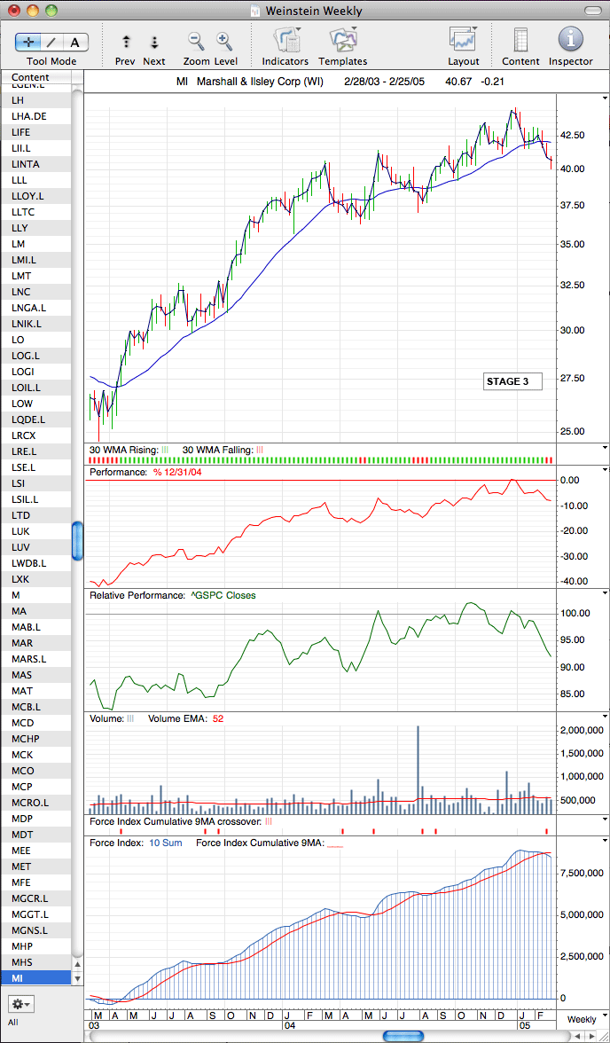This screenshot has width=610, height=1043.
Task: Click the toolbar hide pill button in title bar
Action: pos(591,11)
